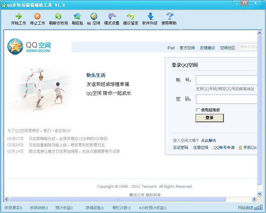The width and height of the screenshot is (266, 213).
Task: Click the horizontal scrollbar right arrow
Action: pyautogui.click(x=254, y=199)
